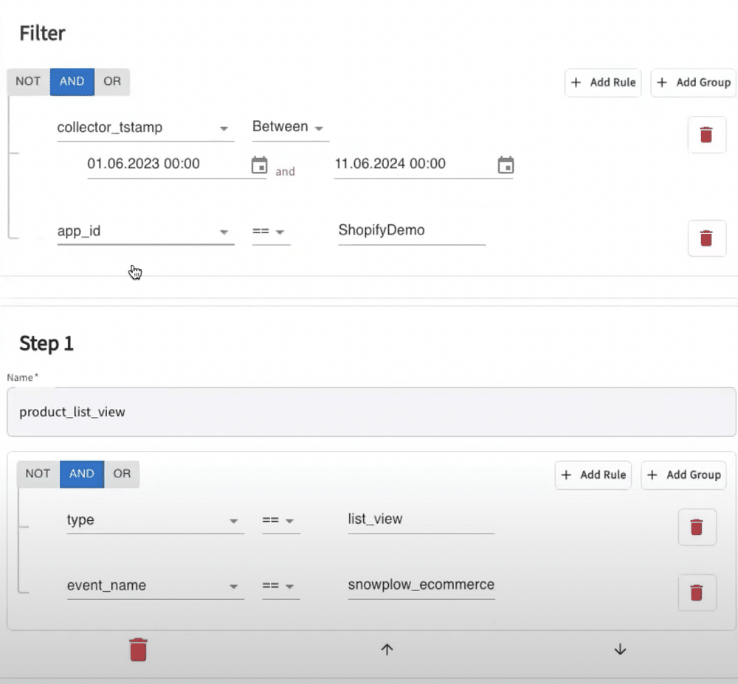Screen dimensions: 738x684
Task: Click Add Group in Step 1
Action: click(683, 475)
